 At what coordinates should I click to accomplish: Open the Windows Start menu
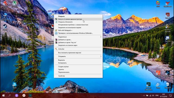(x=3, y=96)
